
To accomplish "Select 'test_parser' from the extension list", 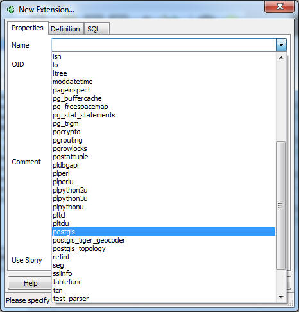I will [x=164, y=299].
